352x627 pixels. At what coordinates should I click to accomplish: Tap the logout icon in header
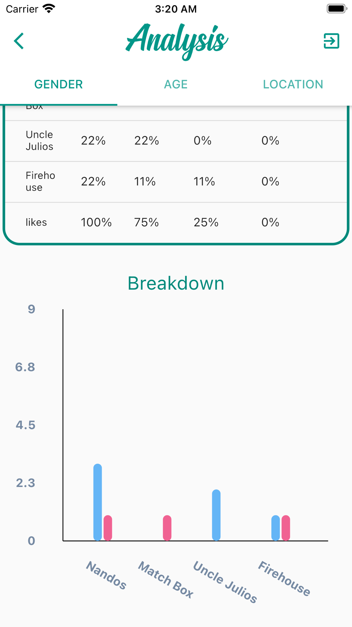pyautogui.click(x=331, y=41)
